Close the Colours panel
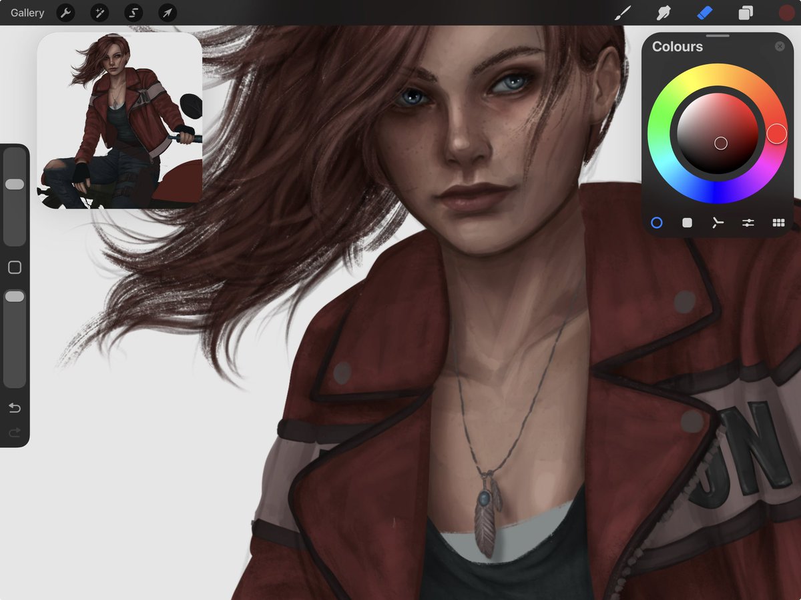This screenshot has width=801, height=600. coord(780,47)
